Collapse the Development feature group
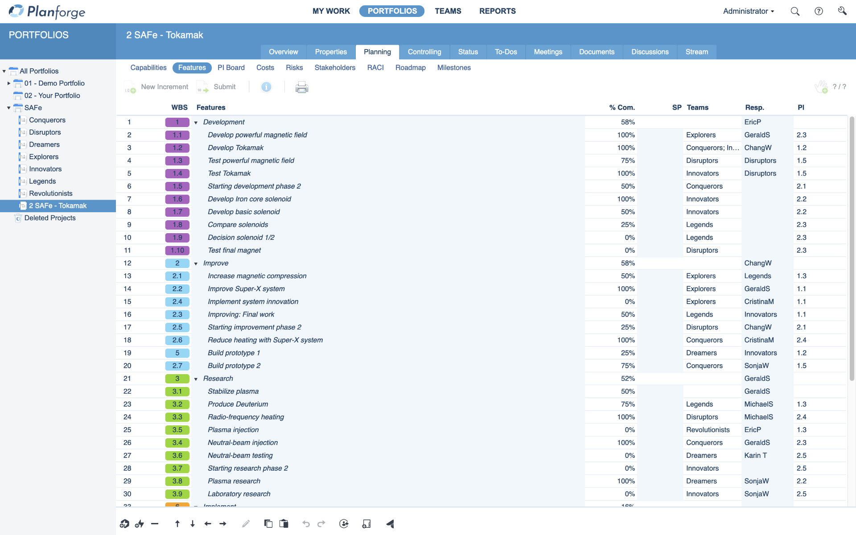Screen dimensions: 856x535 (x=196, y=122)
